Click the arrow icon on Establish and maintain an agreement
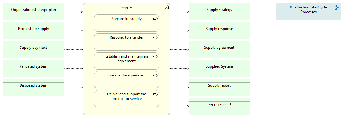The width and height of the screenshot is (344, 118). [155, 57]
